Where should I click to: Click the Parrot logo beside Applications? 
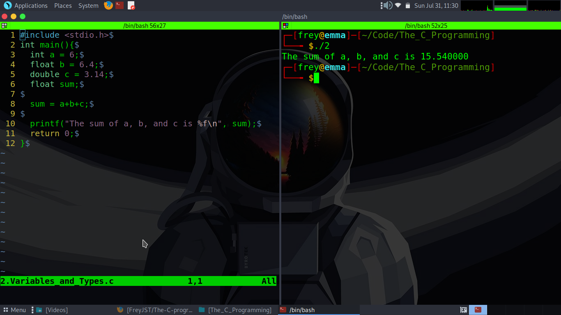7,5
